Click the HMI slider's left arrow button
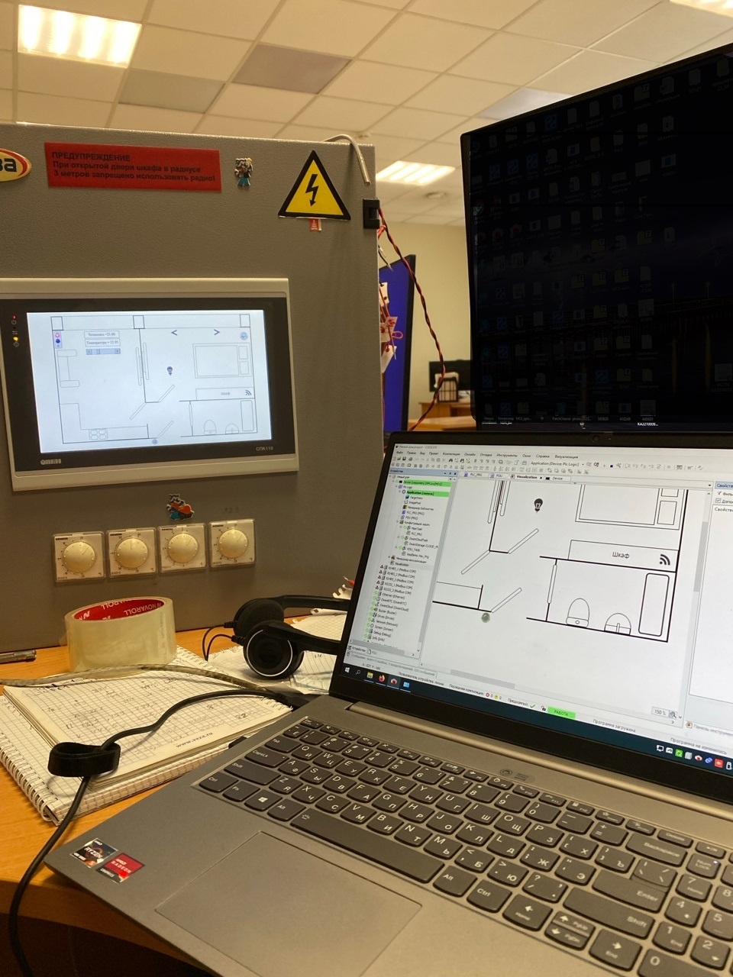The width and height of the screenshot is (733, 977). point(89,351)
